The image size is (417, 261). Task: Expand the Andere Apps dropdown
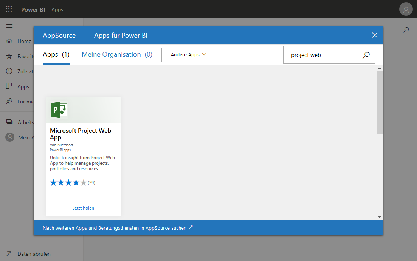point(189,54)
